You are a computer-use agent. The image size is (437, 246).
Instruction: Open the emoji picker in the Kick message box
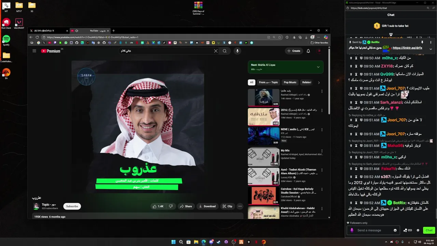[395, 230]
